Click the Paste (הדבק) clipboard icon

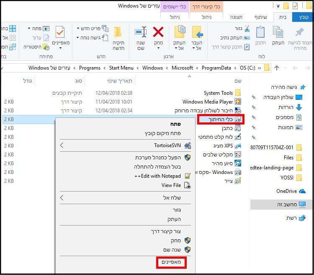pyautogui.click(x=260, y=32)
